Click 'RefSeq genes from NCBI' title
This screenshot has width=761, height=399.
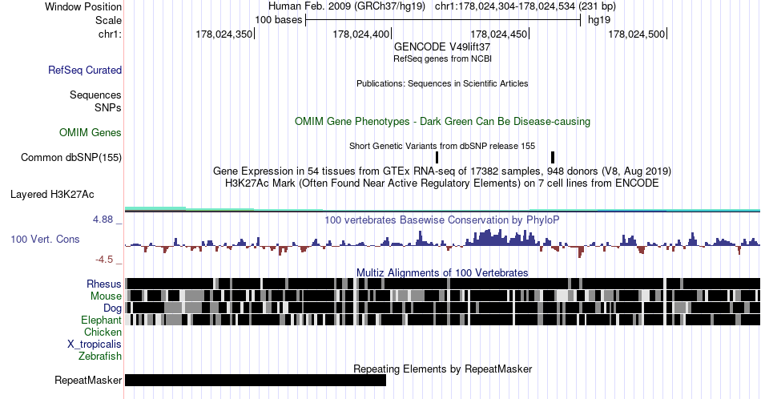click(x=442, y=58)
